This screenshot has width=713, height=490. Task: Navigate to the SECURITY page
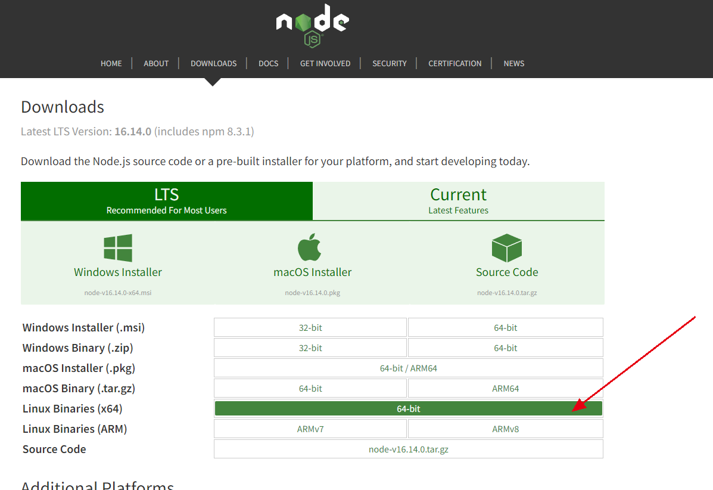click(x=390, y=63)
